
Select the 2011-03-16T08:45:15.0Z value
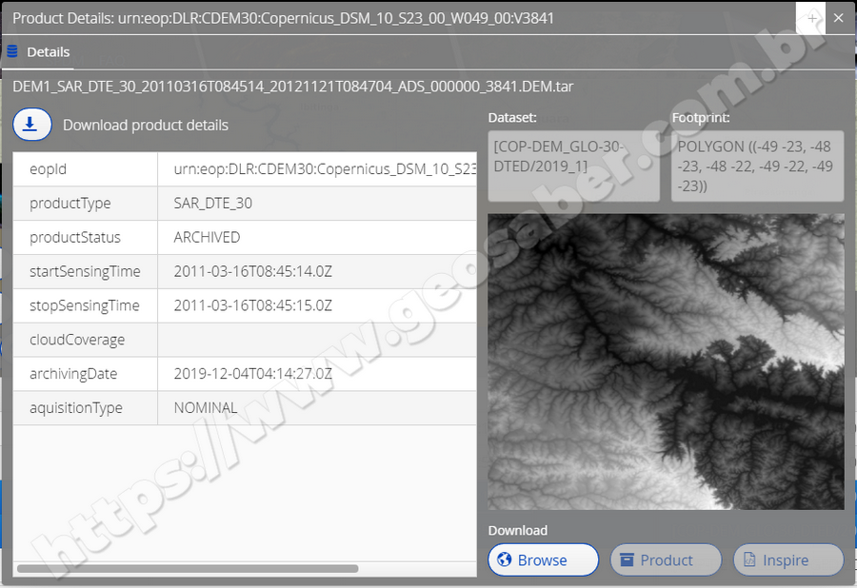coord(253,305)
